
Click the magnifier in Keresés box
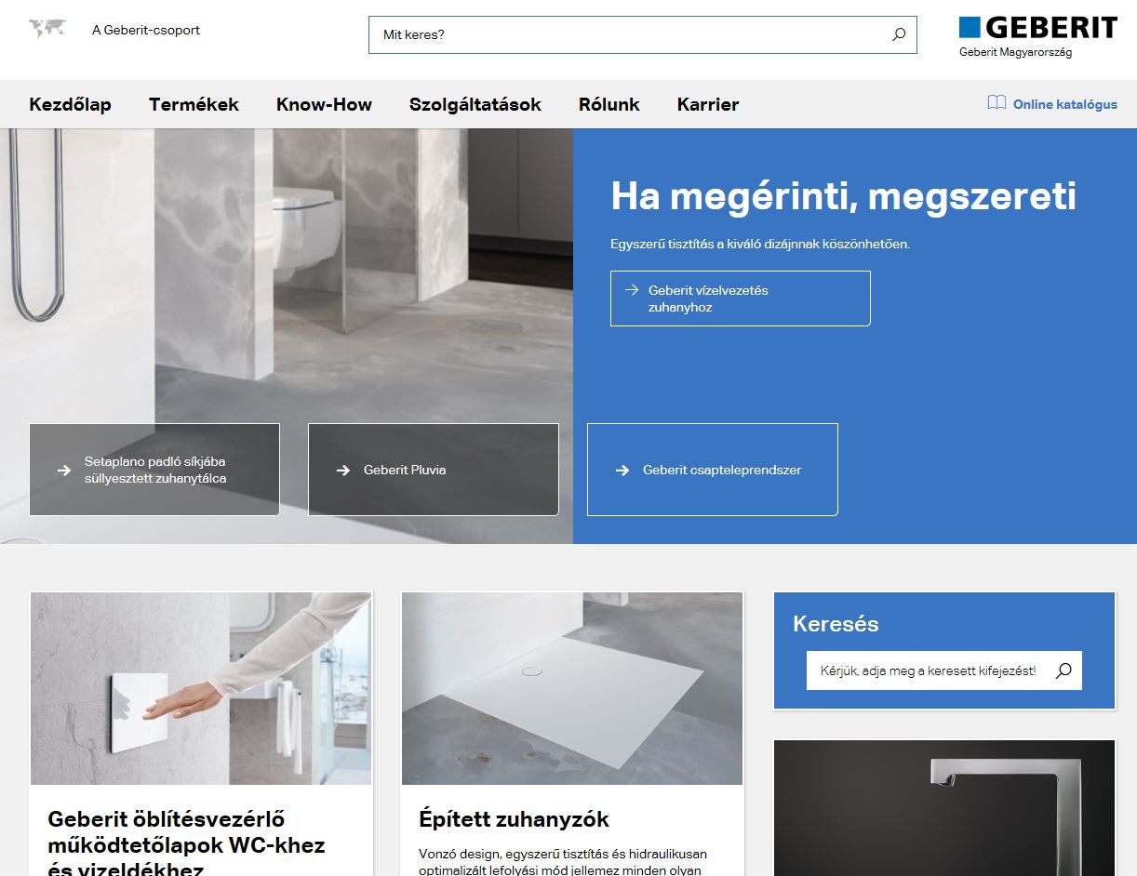[x=1063, y=670]
